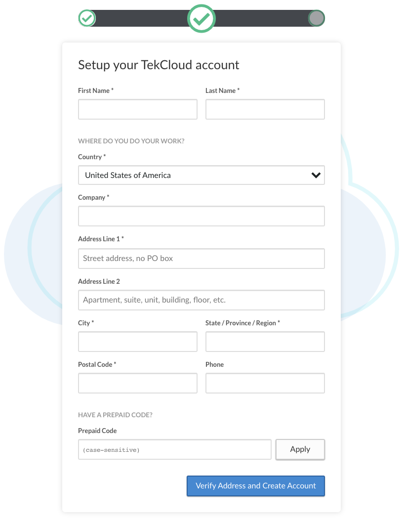This screenshot has width=403, height=525.
Task: Click the Setup your TekCloud account heading
Action: [x=159, y=65]
